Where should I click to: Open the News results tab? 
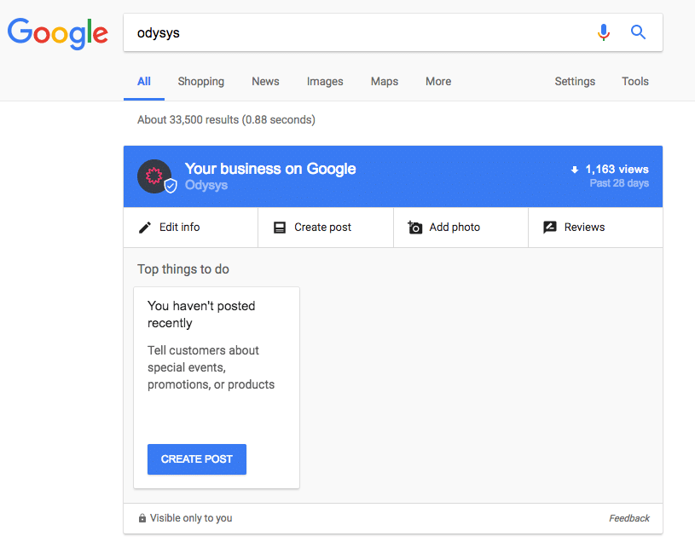[x=265, y=82]
